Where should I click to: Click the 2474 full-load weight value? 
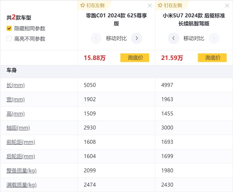[x=90, y=185]
